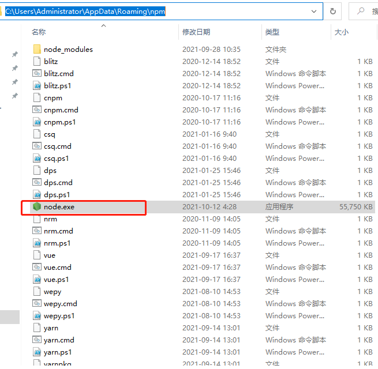
Task: Click the search magnifier icon
Action: click(x=361, y=11)
